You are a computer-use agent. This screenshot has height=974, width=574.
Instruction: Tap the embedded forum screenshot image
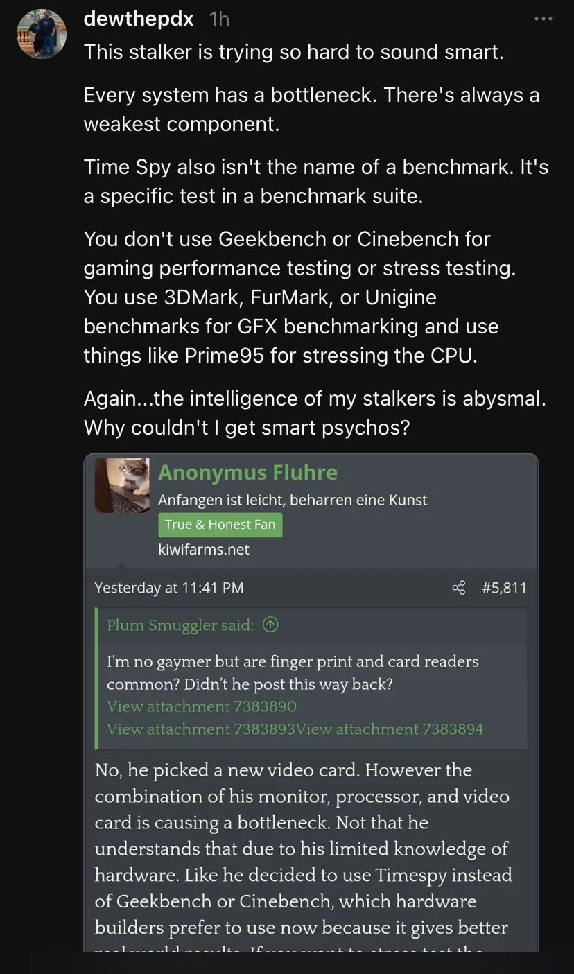tap(311, 702)
